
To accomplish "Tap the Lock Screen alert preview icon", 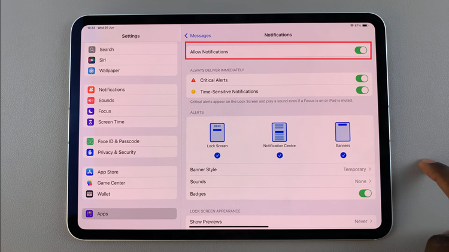I will [x=217, y=132].
